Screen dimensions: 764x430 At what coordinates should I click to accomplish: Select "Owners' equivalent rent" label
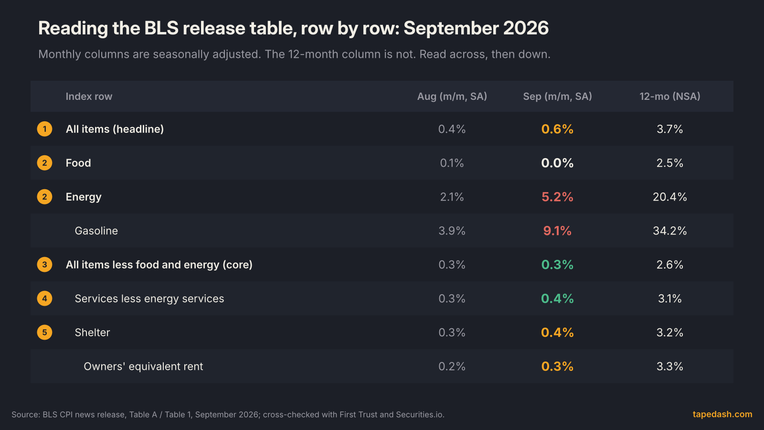click(x=143, y=366)
